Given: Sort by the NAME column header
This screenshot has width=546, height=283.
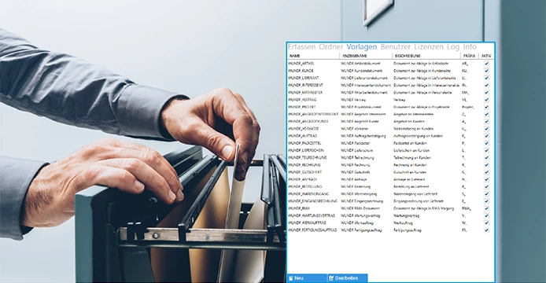Looking at the screenshot, I should click(x=295, y=56).
